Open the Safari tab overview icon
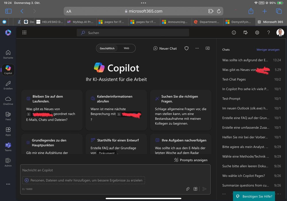 (x=279, y=11)
